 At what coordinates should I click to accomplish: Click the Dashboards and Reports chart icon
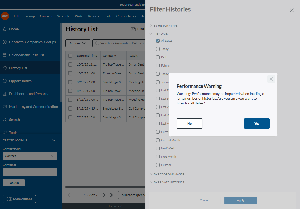coord(5,94)
